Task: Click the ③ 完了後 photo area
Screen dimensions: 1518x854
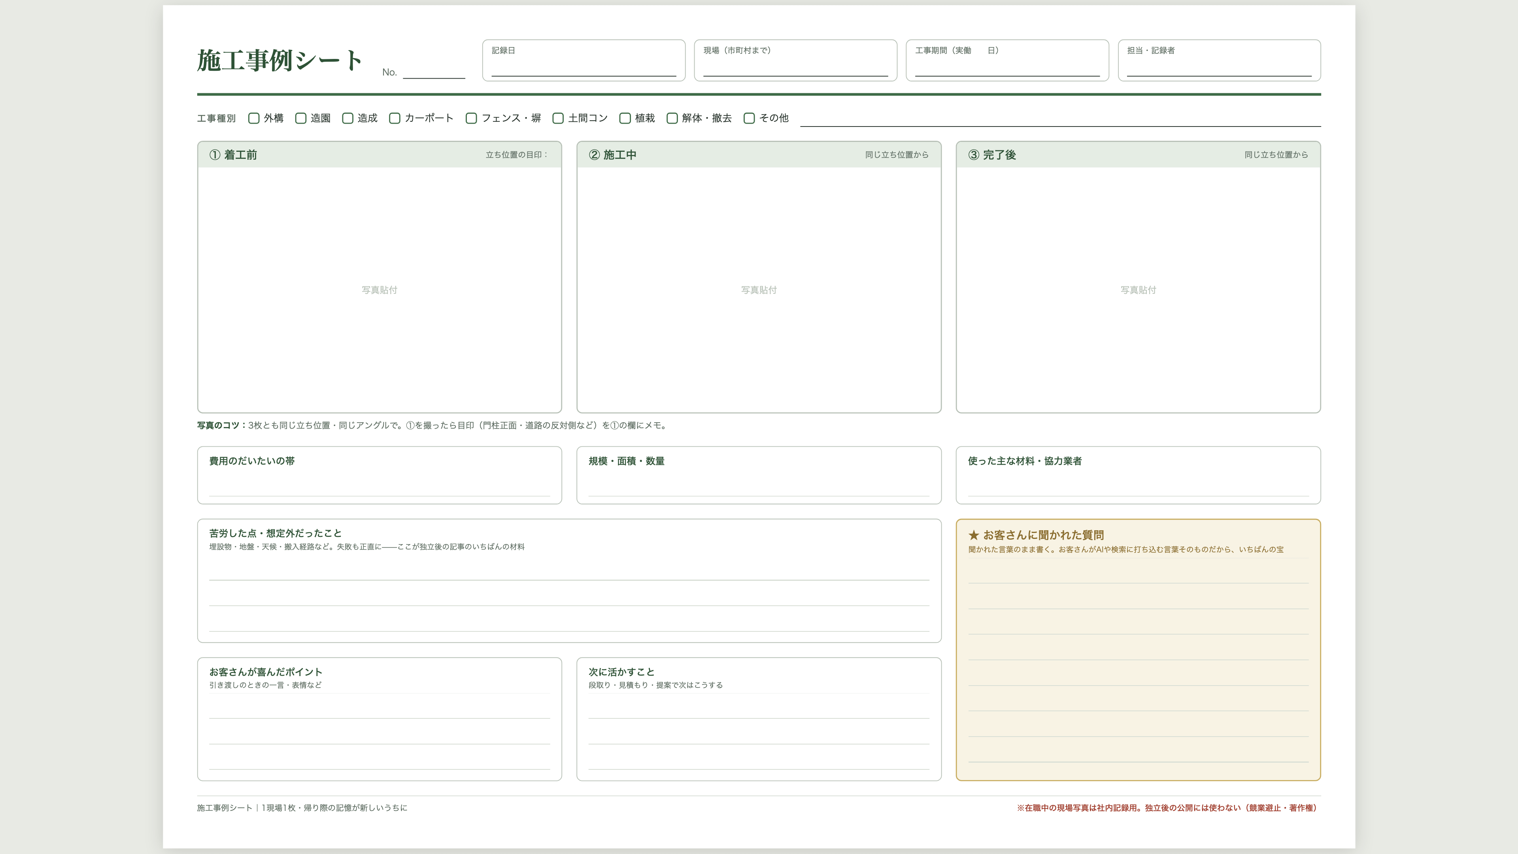Action: 1138,290
